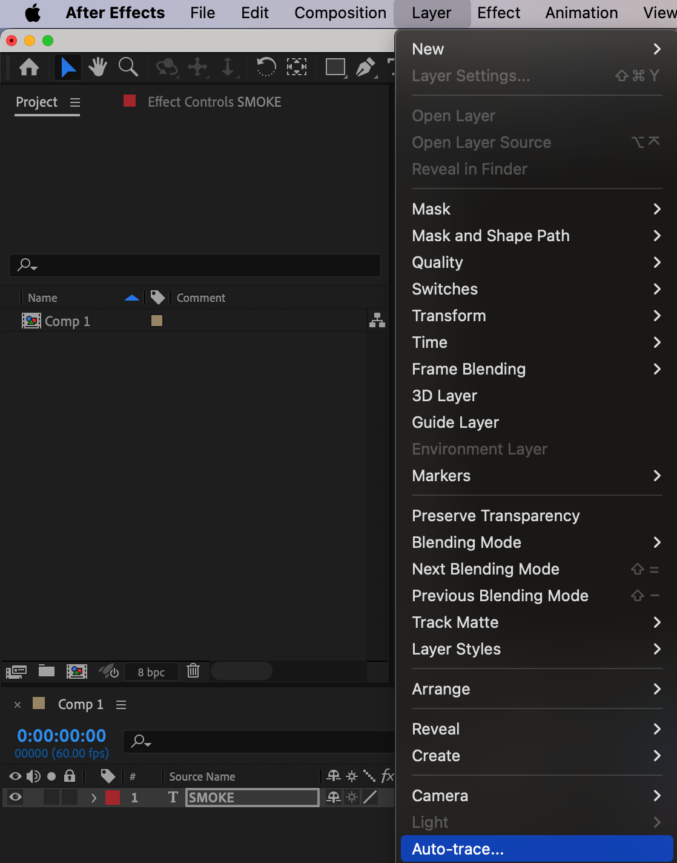Click the red label swatch of SMOKE layer

pos(113,797)
